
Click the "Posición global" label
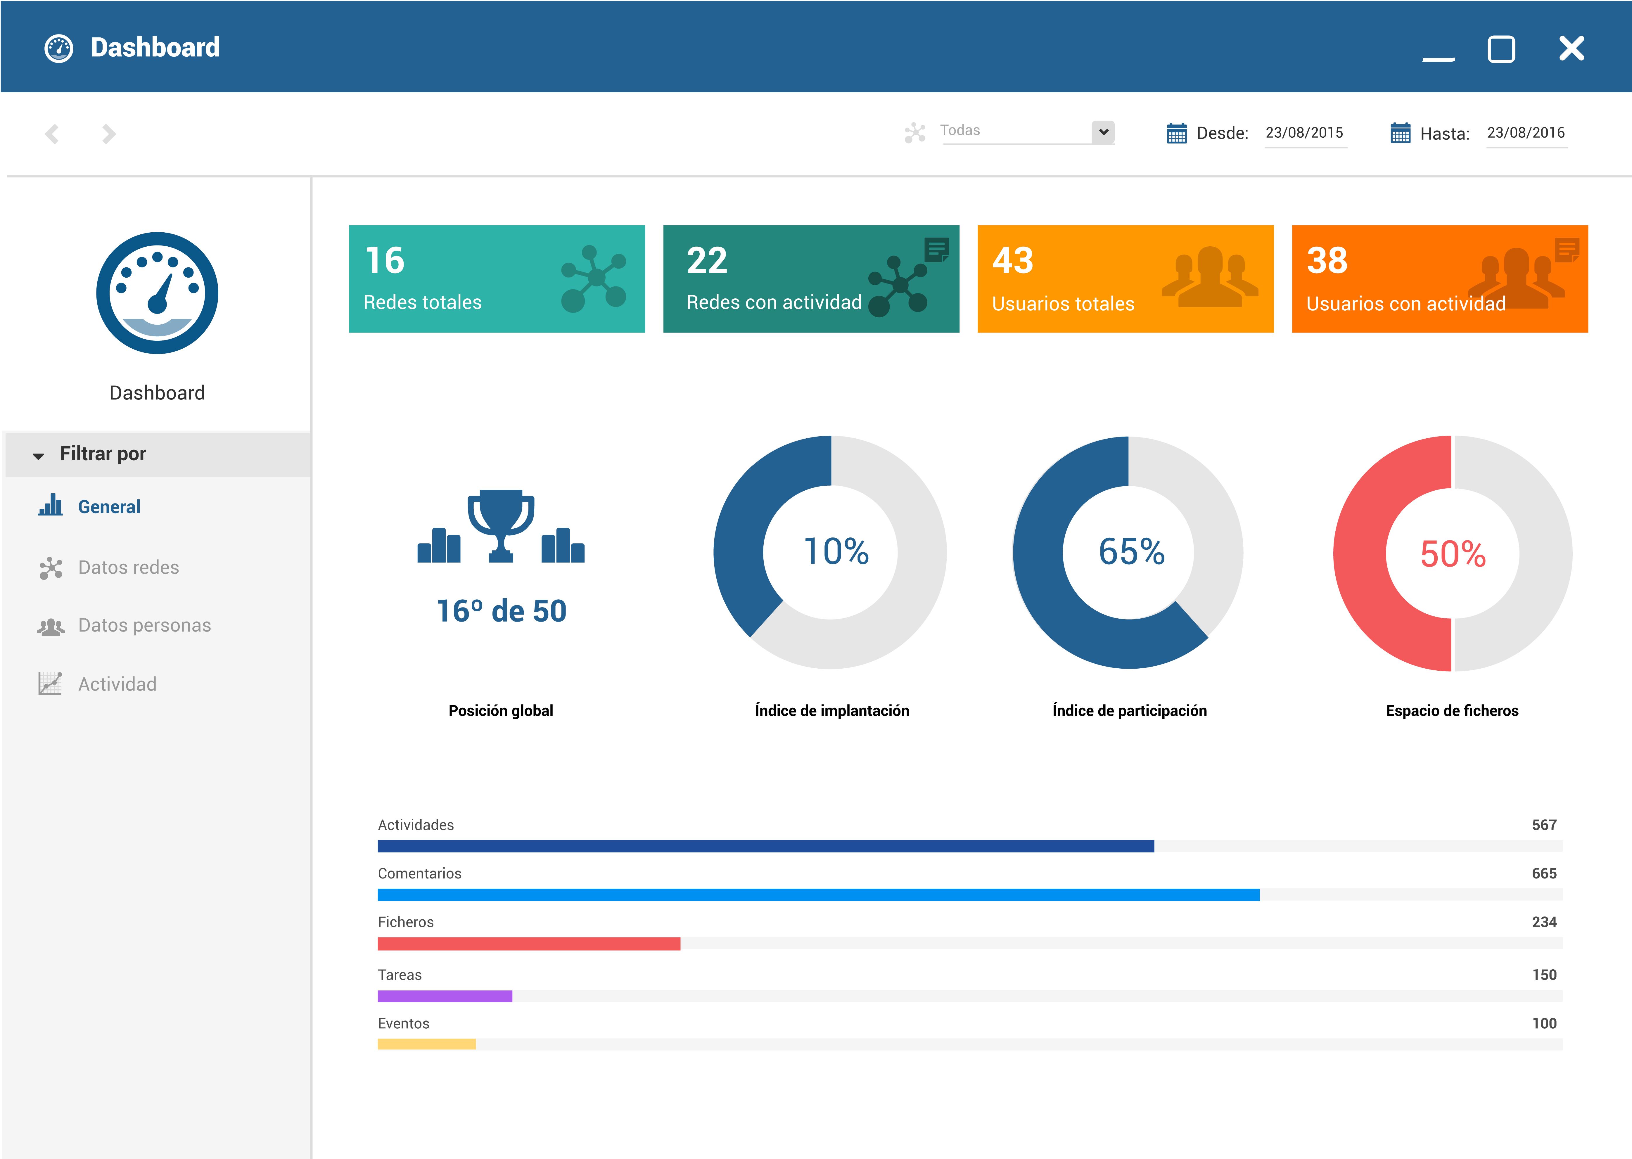point(501,710)
